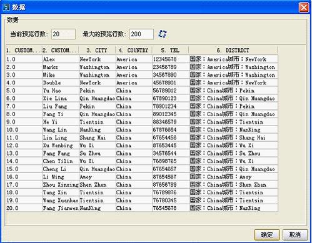Focus the current preview rows field showing 20

(63, 34)
